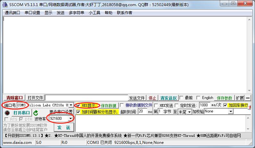Toggle the HEX显示 checkbox
255x148 pixels.
(x=78, y=105)
